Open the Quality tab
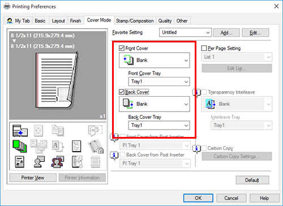Screen dimensions: 283x206 click(165, 21)
